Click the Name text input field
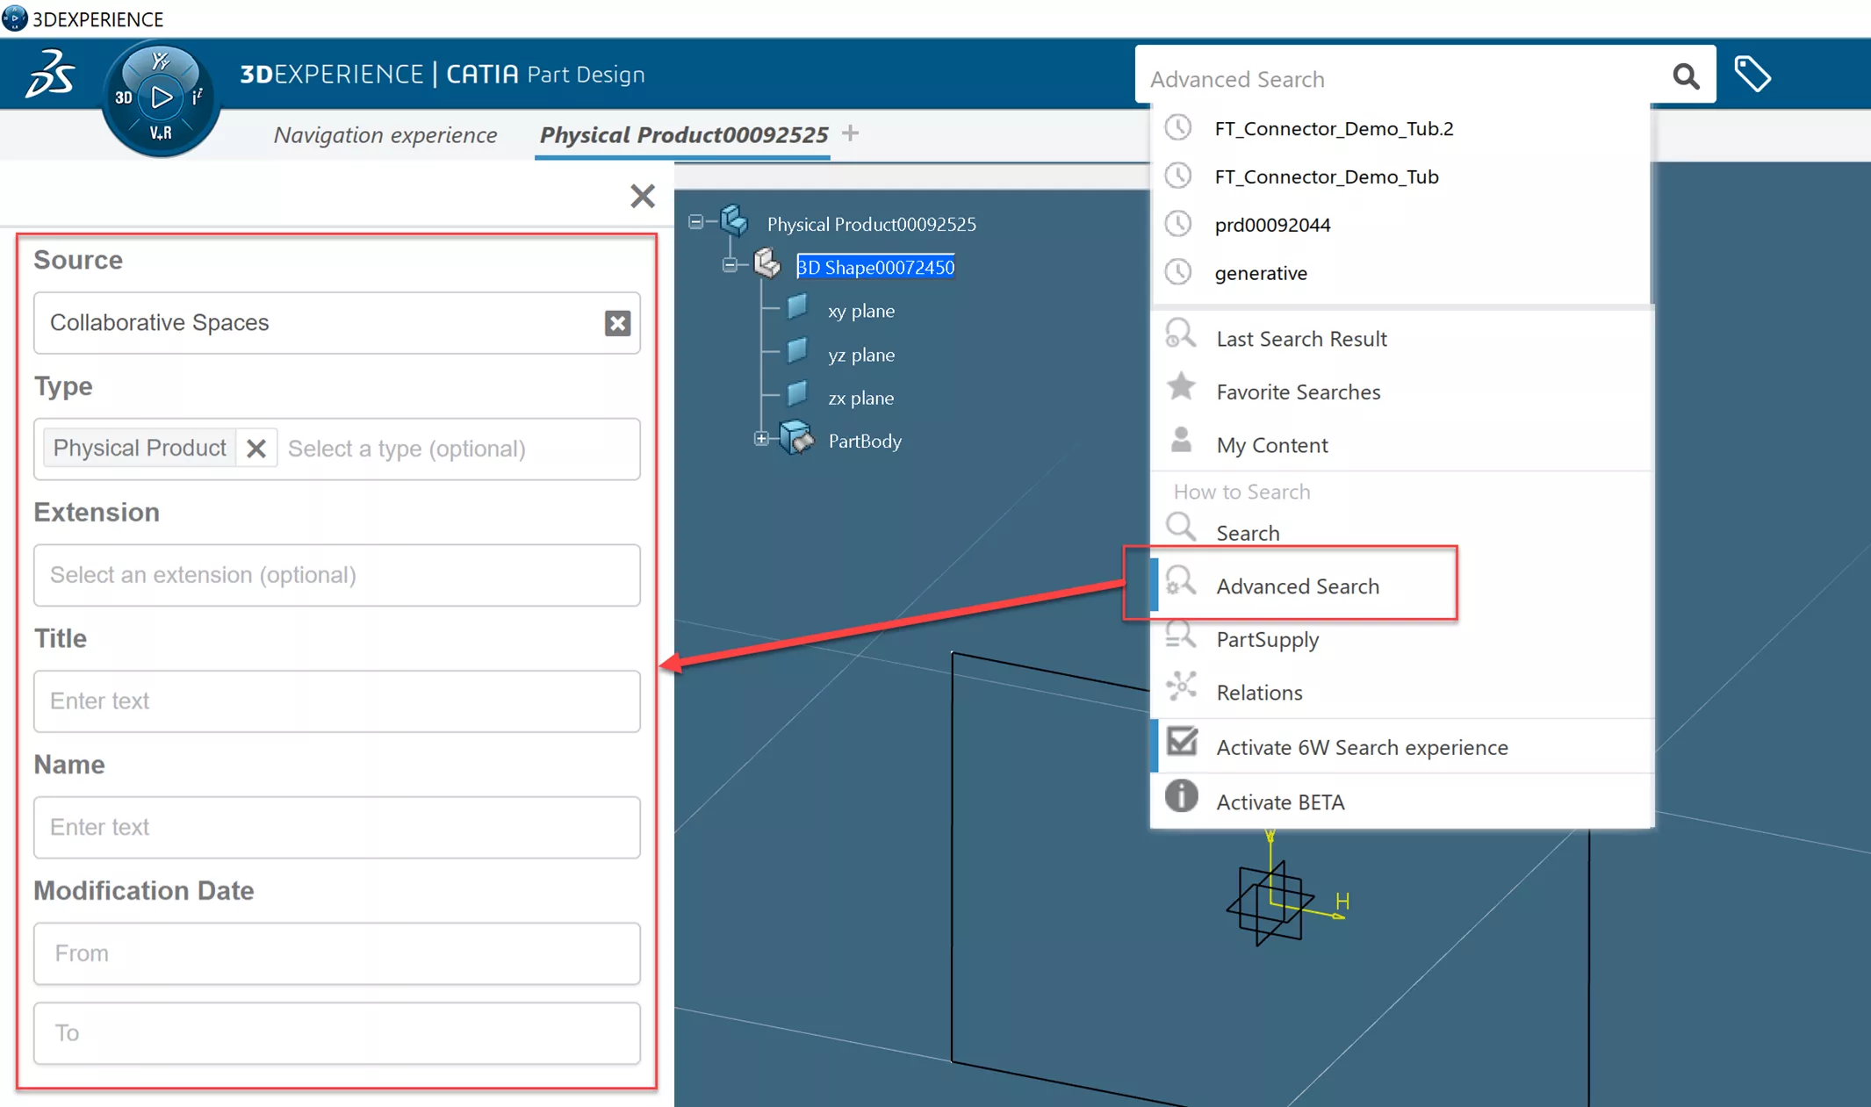Screen dimensions: 1871x1107 pyautogui.click(x=337, y=827)
